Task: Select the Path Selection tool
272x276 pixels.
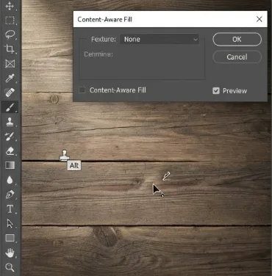Action: (10, 223)
